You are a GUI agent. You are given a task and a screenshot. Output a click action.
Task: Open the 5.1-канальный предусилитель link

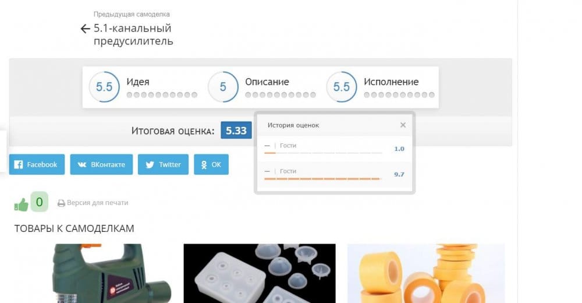(x=133, y=34)
